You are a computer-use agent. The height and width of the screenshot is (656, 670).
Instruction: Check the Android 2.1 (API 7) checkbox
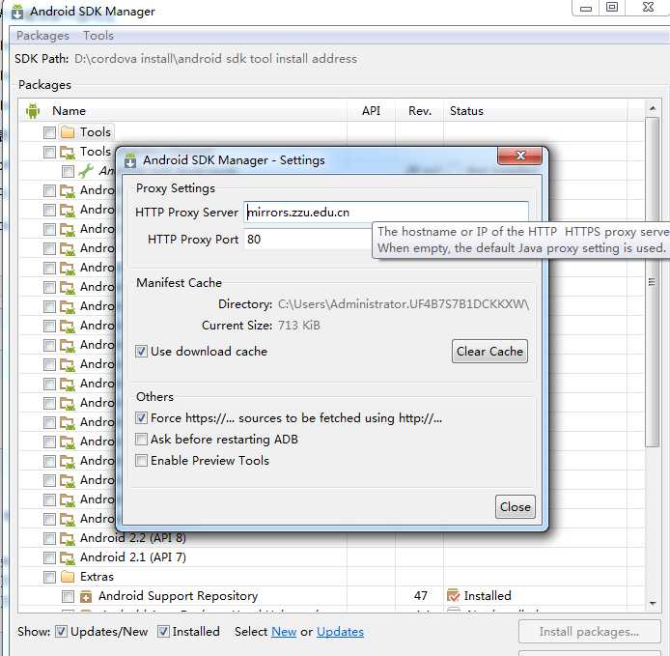pos(49,557)
